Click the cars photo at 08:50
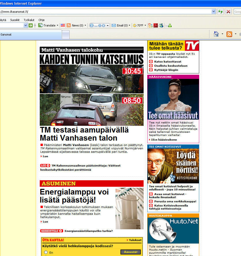Screen dimensions: 241x256 92,110
